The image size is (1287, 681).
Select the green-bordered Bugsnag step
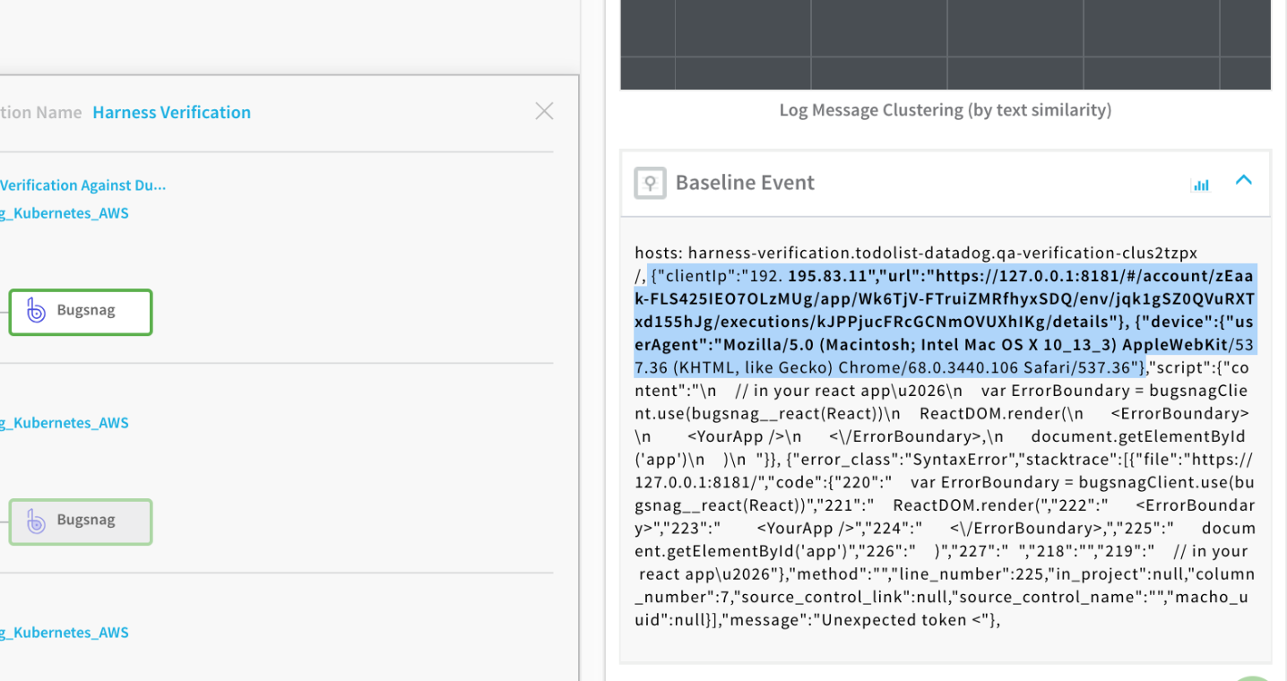(x=81, y=312)
